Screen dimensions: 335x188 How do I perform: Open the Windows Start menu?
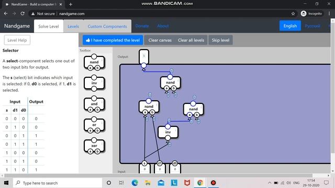(6, 183)
